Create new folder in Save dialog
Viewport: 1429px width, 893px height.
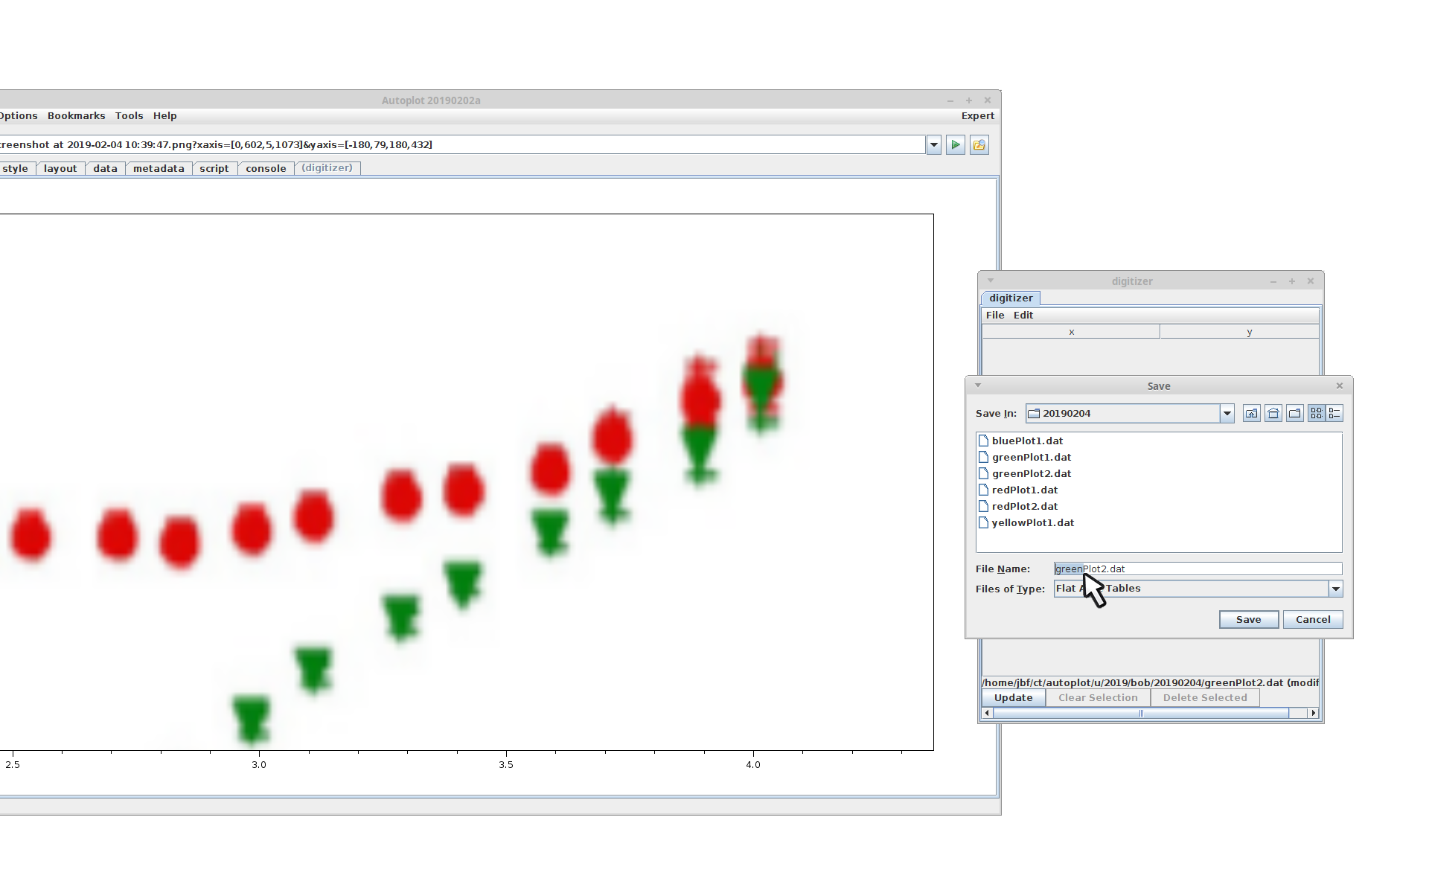[x=1295, y=414]
